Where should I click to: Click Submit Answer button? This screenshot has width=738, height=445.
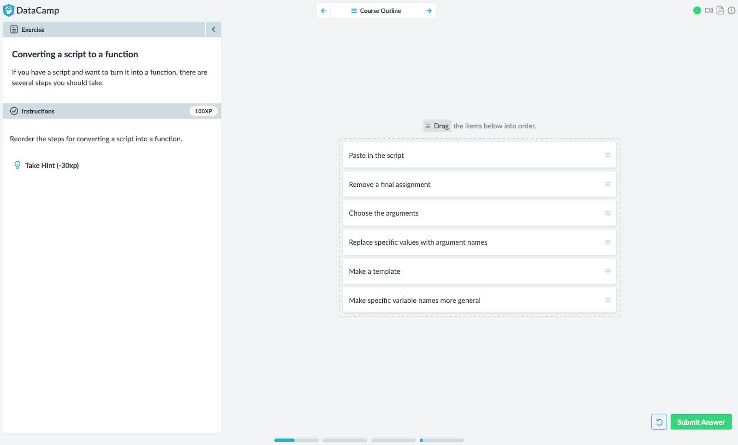701,422
